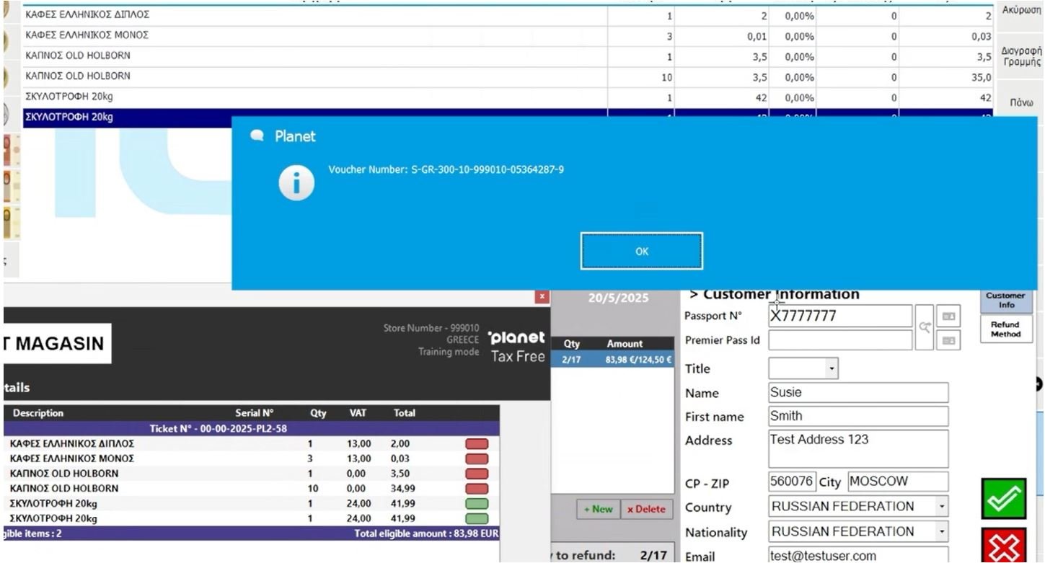Viewport: 1045px width, 563px height.
Task: Toggle red eligibility indicator for ΚΑΦΕΣ ΕΛΛΗΝΙΚΟΣ ΔΙΠΛΟΣ
Action: pyautogui.click(x=477, y=444)
